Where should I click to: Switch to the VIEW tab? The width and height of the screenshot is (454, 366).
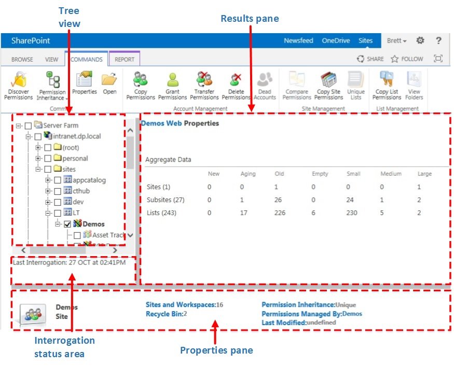click(51, 59)
